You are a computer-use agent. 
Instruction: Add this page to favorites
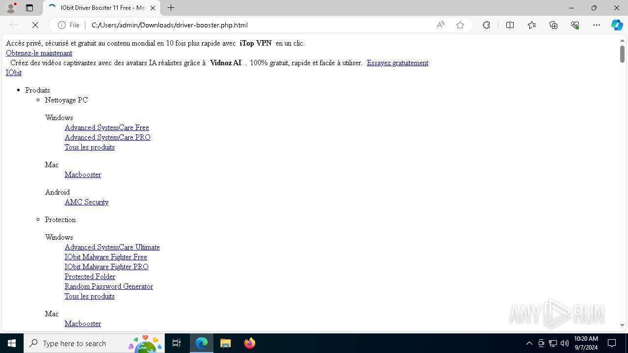click(460, 25)
